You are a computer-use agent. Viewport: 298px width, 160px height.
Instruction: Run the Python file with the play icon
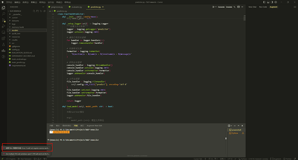(213, 7)
